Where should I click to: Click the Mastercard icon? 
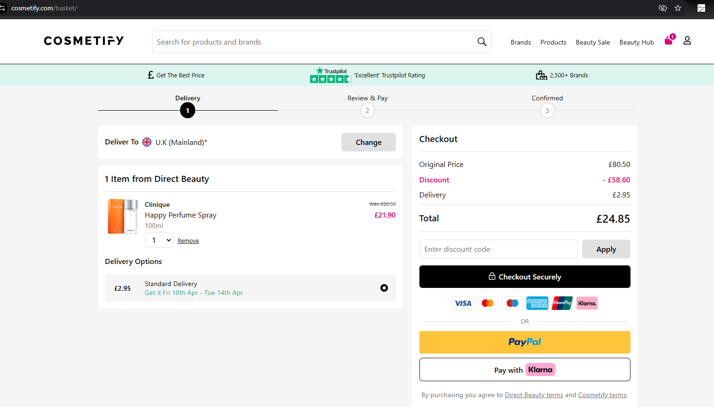coord(487,303)
